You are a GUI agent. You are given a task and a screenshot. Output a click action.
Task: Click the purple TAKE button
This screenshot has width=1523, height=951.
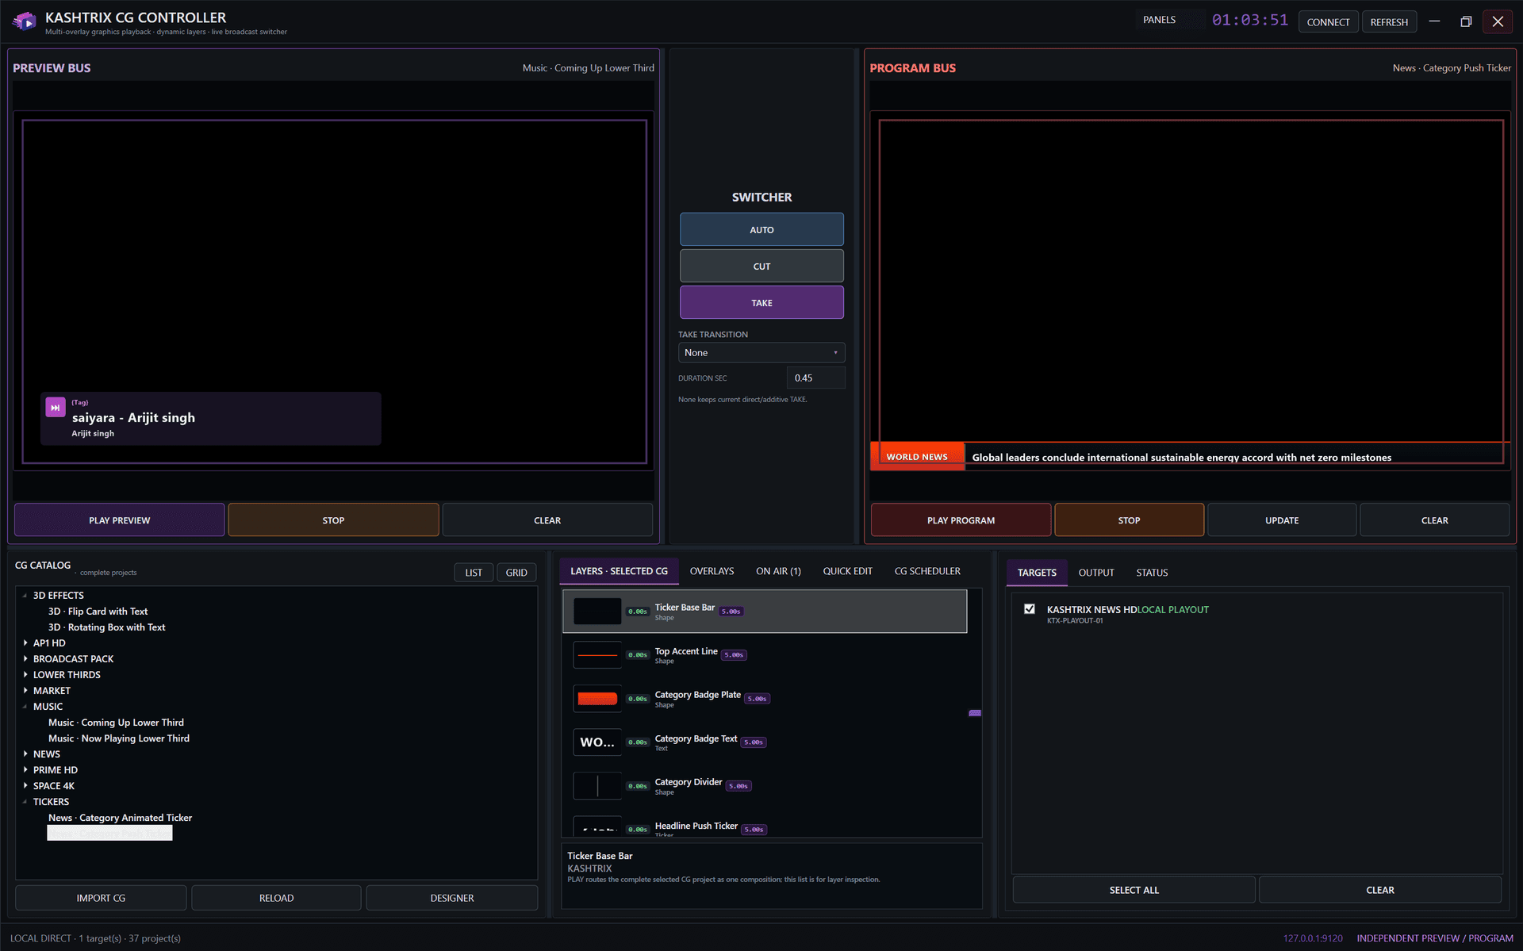[761, 302]
